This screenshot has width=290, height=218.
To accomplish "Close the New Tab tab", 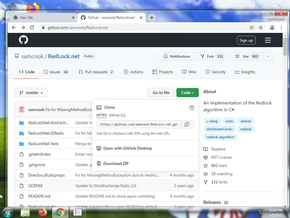I will click(x=73, y=18).
